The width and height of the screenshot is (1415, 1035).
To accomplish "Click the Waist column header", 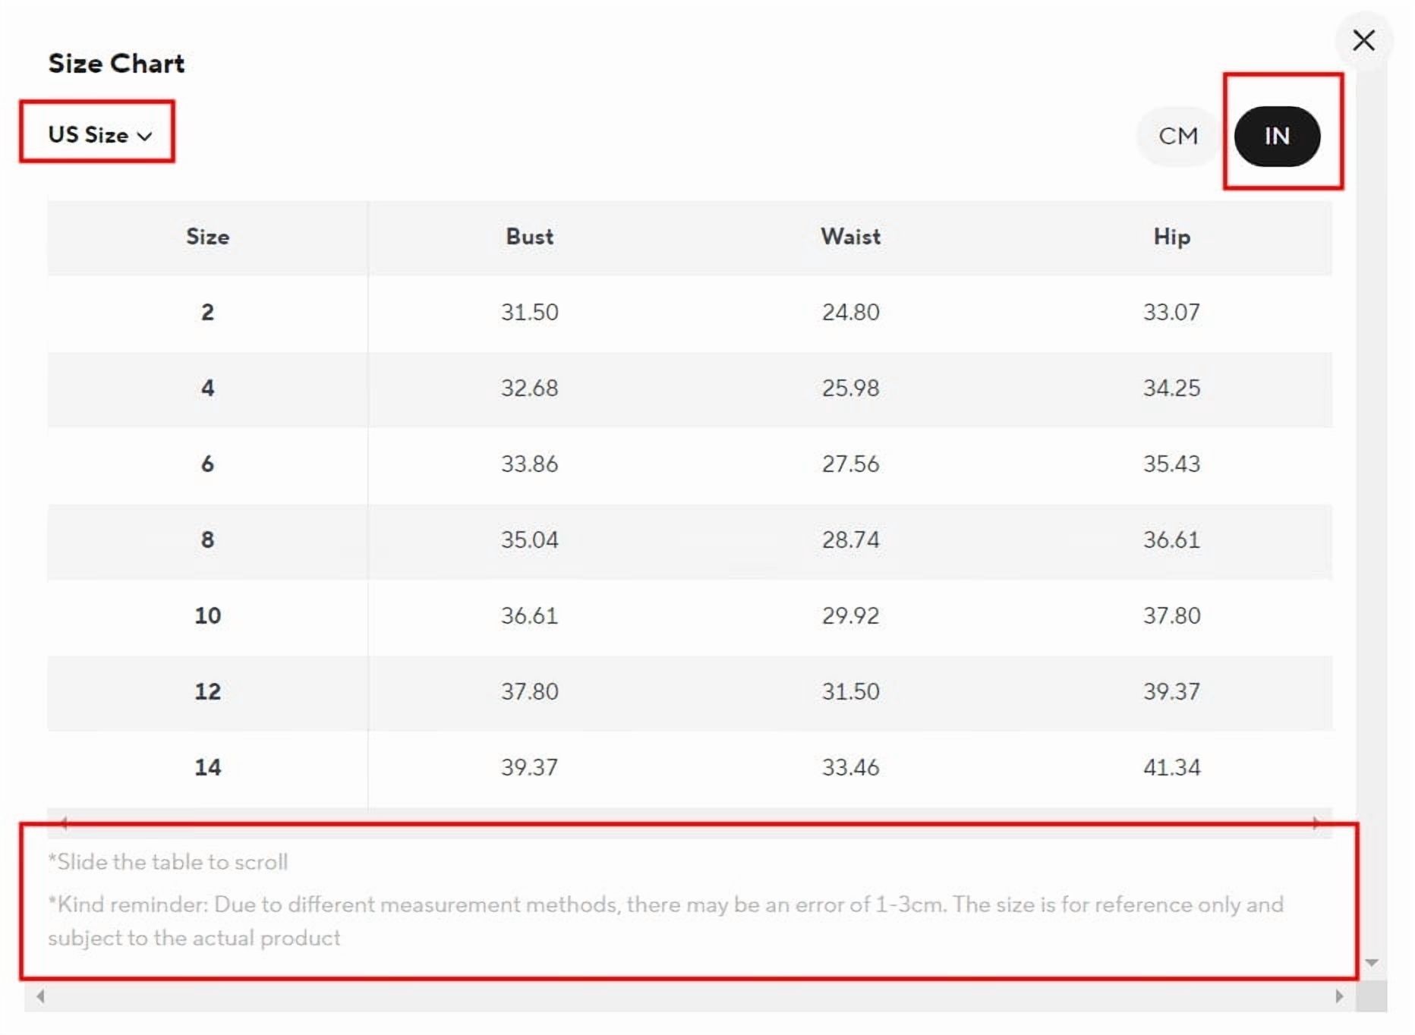I will point(850,237).
